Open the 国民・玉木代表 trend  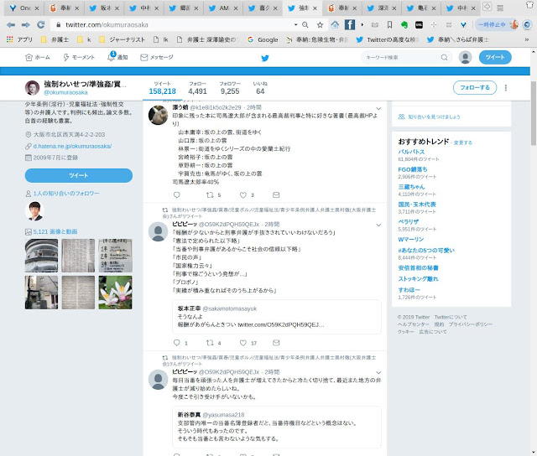[417, 205]
